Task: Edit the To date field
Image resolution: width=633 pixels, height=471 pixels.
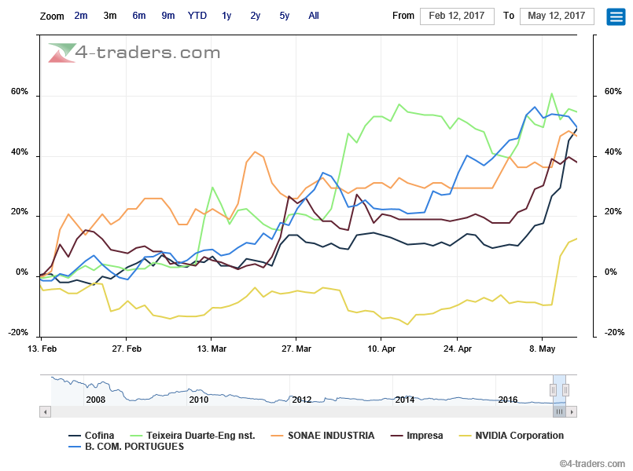Action: 557,16
